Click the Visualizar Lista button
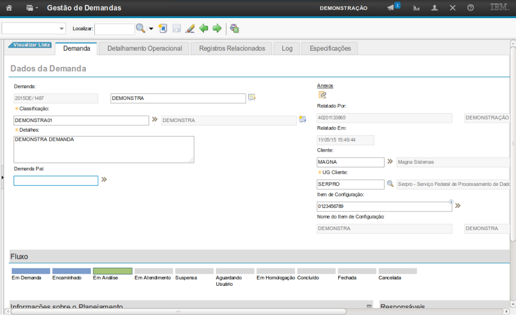The height and width of the screenshot is (315, 516). (x=30, y=45)
